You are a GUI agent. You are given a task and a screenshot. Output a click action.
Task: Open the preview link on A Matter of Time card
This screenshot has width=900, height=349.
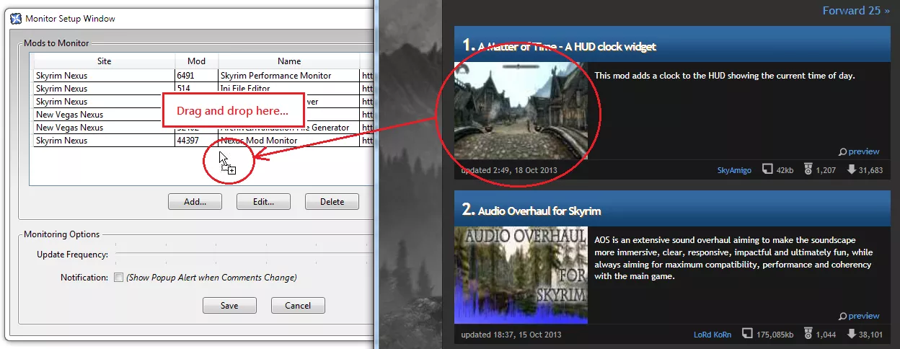(x=864, y=152)
